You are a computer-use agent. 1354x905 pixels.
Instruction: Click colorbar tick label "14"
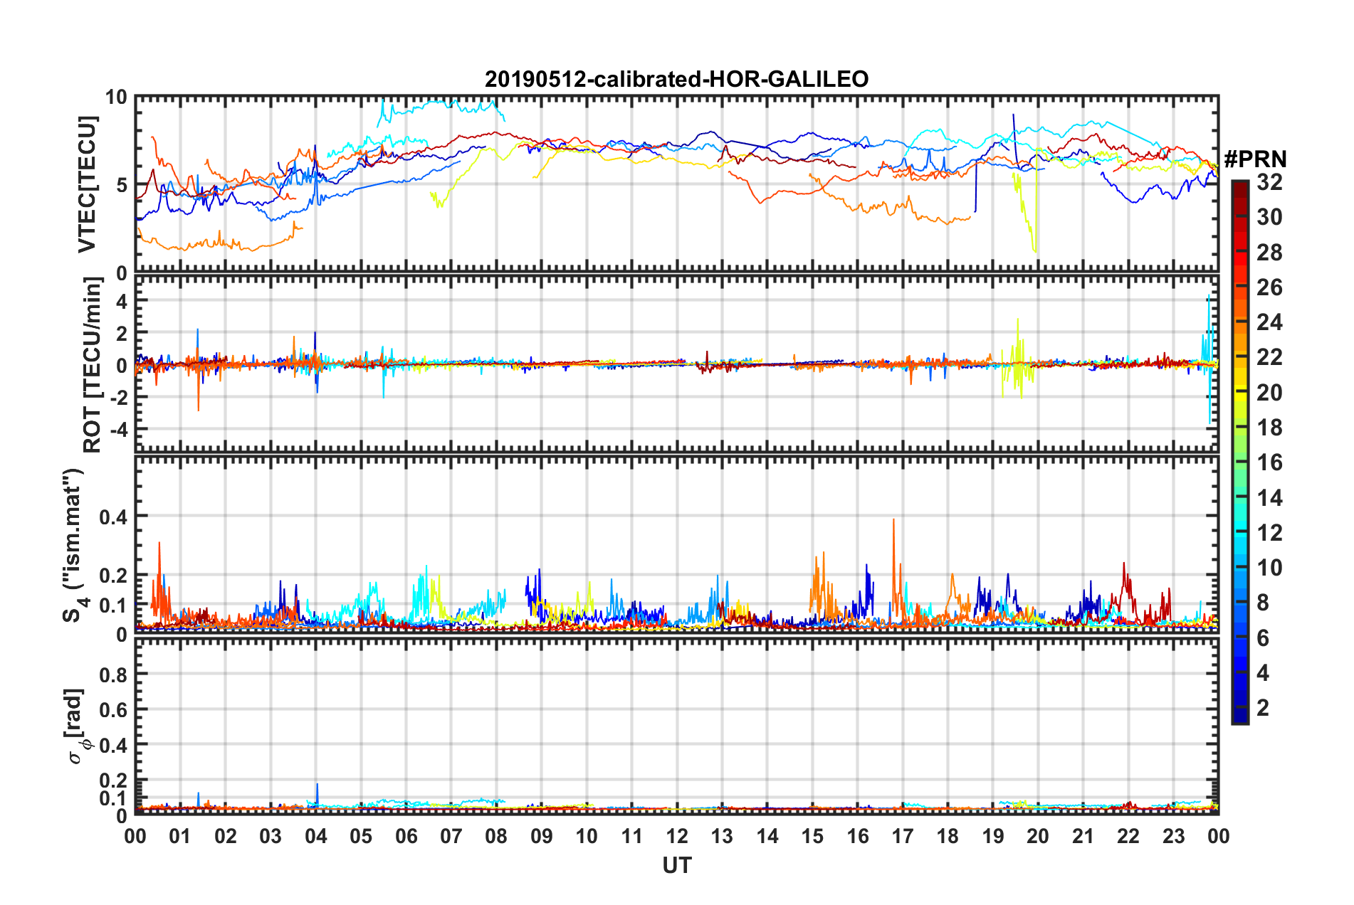pyautogui.click(x=1269, y=498)
